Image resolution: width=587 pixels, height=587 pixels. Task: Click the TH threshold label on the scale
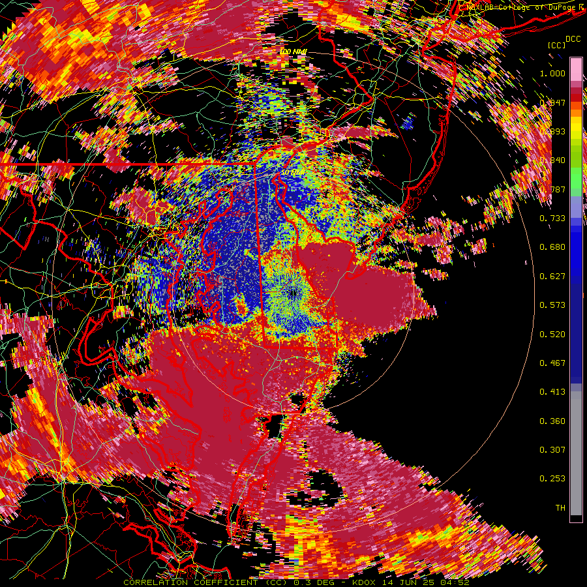[560, 508]
